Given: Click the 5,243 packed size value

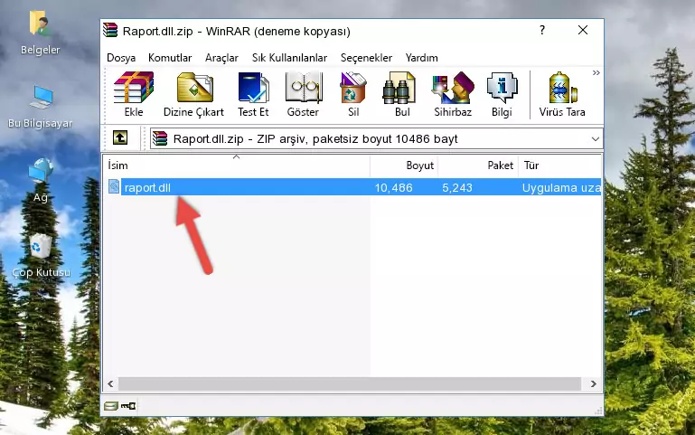Looking at the screenshot, I should (457, 187).
